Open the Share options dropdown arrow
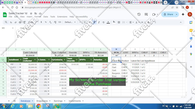 [x=177, y=14]
